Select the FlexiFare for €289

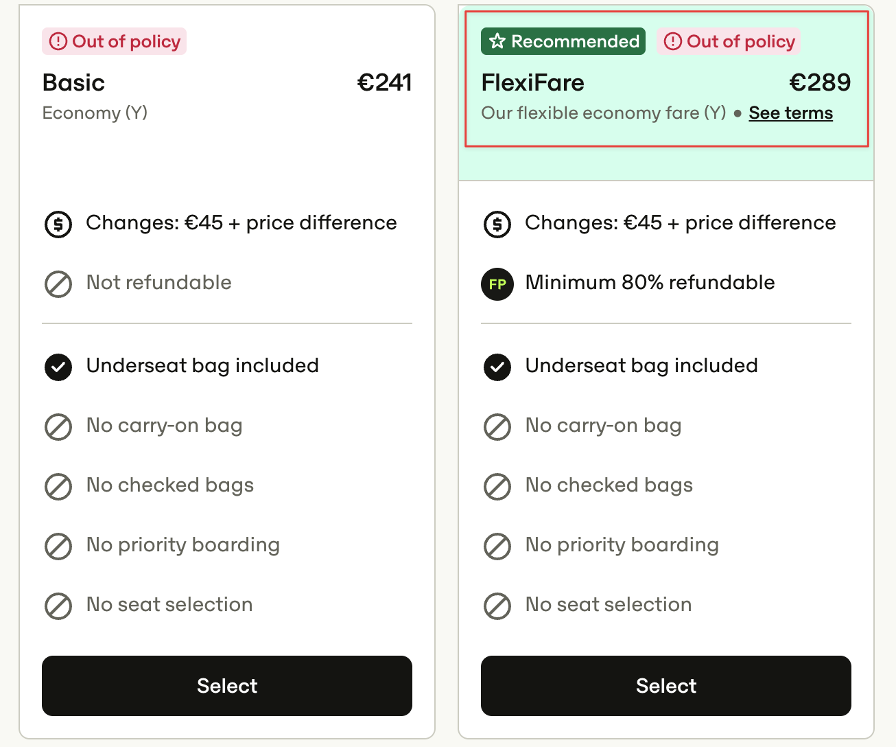[666, 686]
